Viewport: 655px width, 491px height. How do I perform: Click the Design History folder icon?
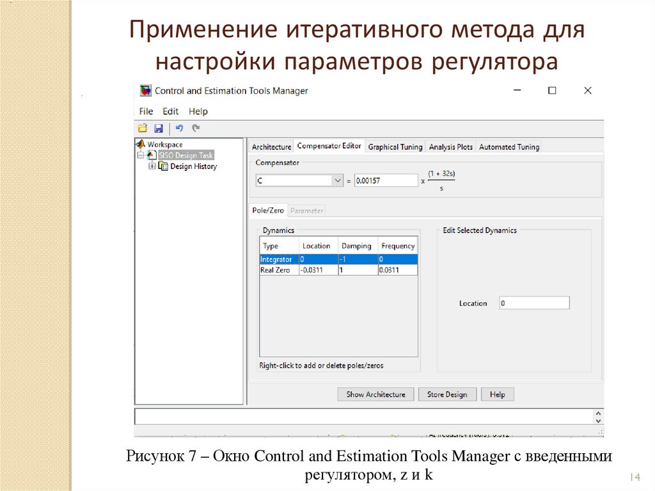pos(163,166)
